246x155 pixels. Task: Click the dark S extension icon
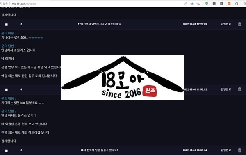pos(214,4)
